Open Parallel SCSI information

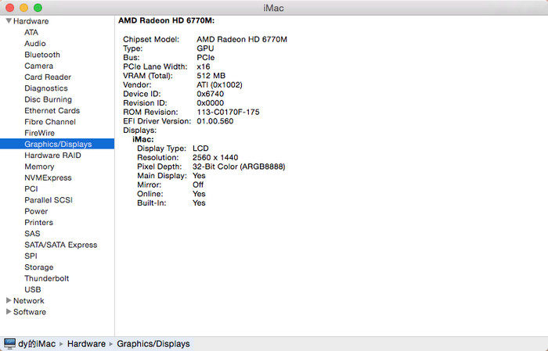coord(49,200)
